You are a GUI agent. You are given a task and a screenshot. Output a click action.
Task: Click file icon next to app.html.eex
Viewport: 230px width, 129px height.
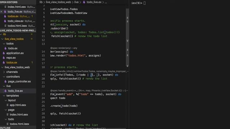8,105
